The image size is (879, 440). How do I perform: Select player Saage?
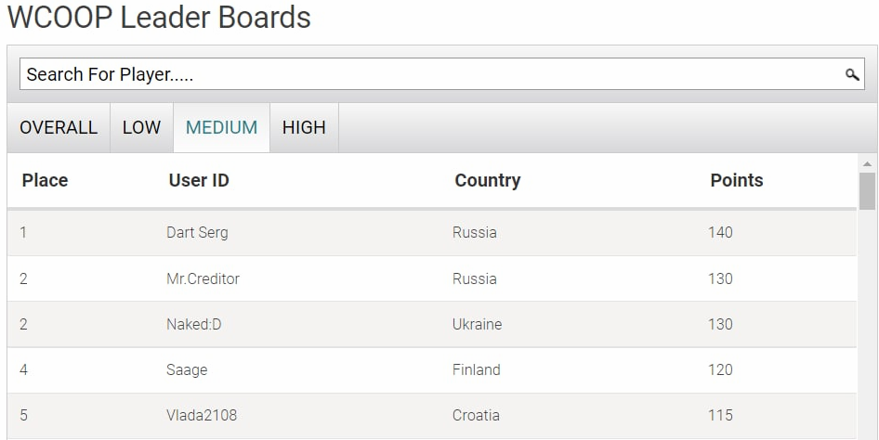187,370
